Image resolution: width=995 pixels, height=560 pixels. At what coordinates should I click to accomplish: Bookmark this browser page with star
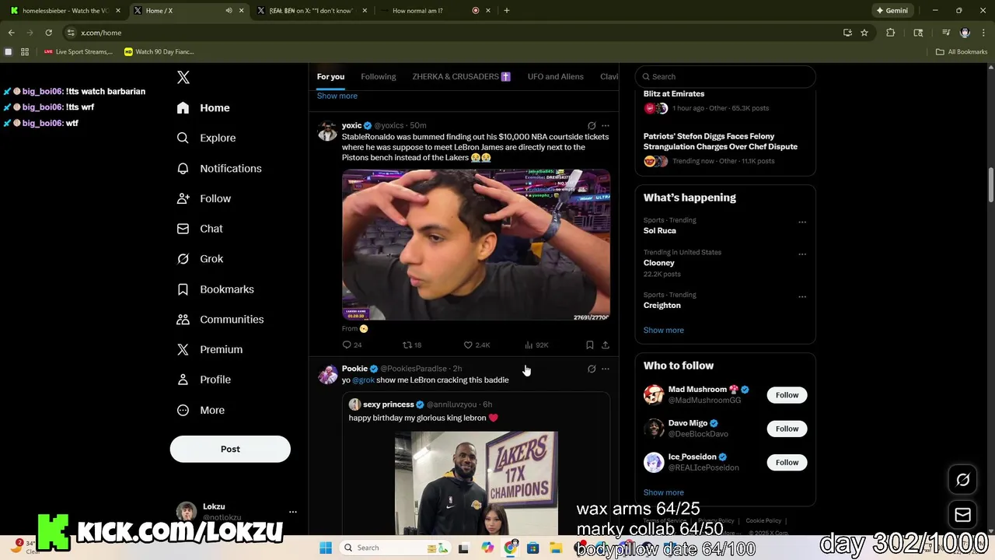(864, 33)
